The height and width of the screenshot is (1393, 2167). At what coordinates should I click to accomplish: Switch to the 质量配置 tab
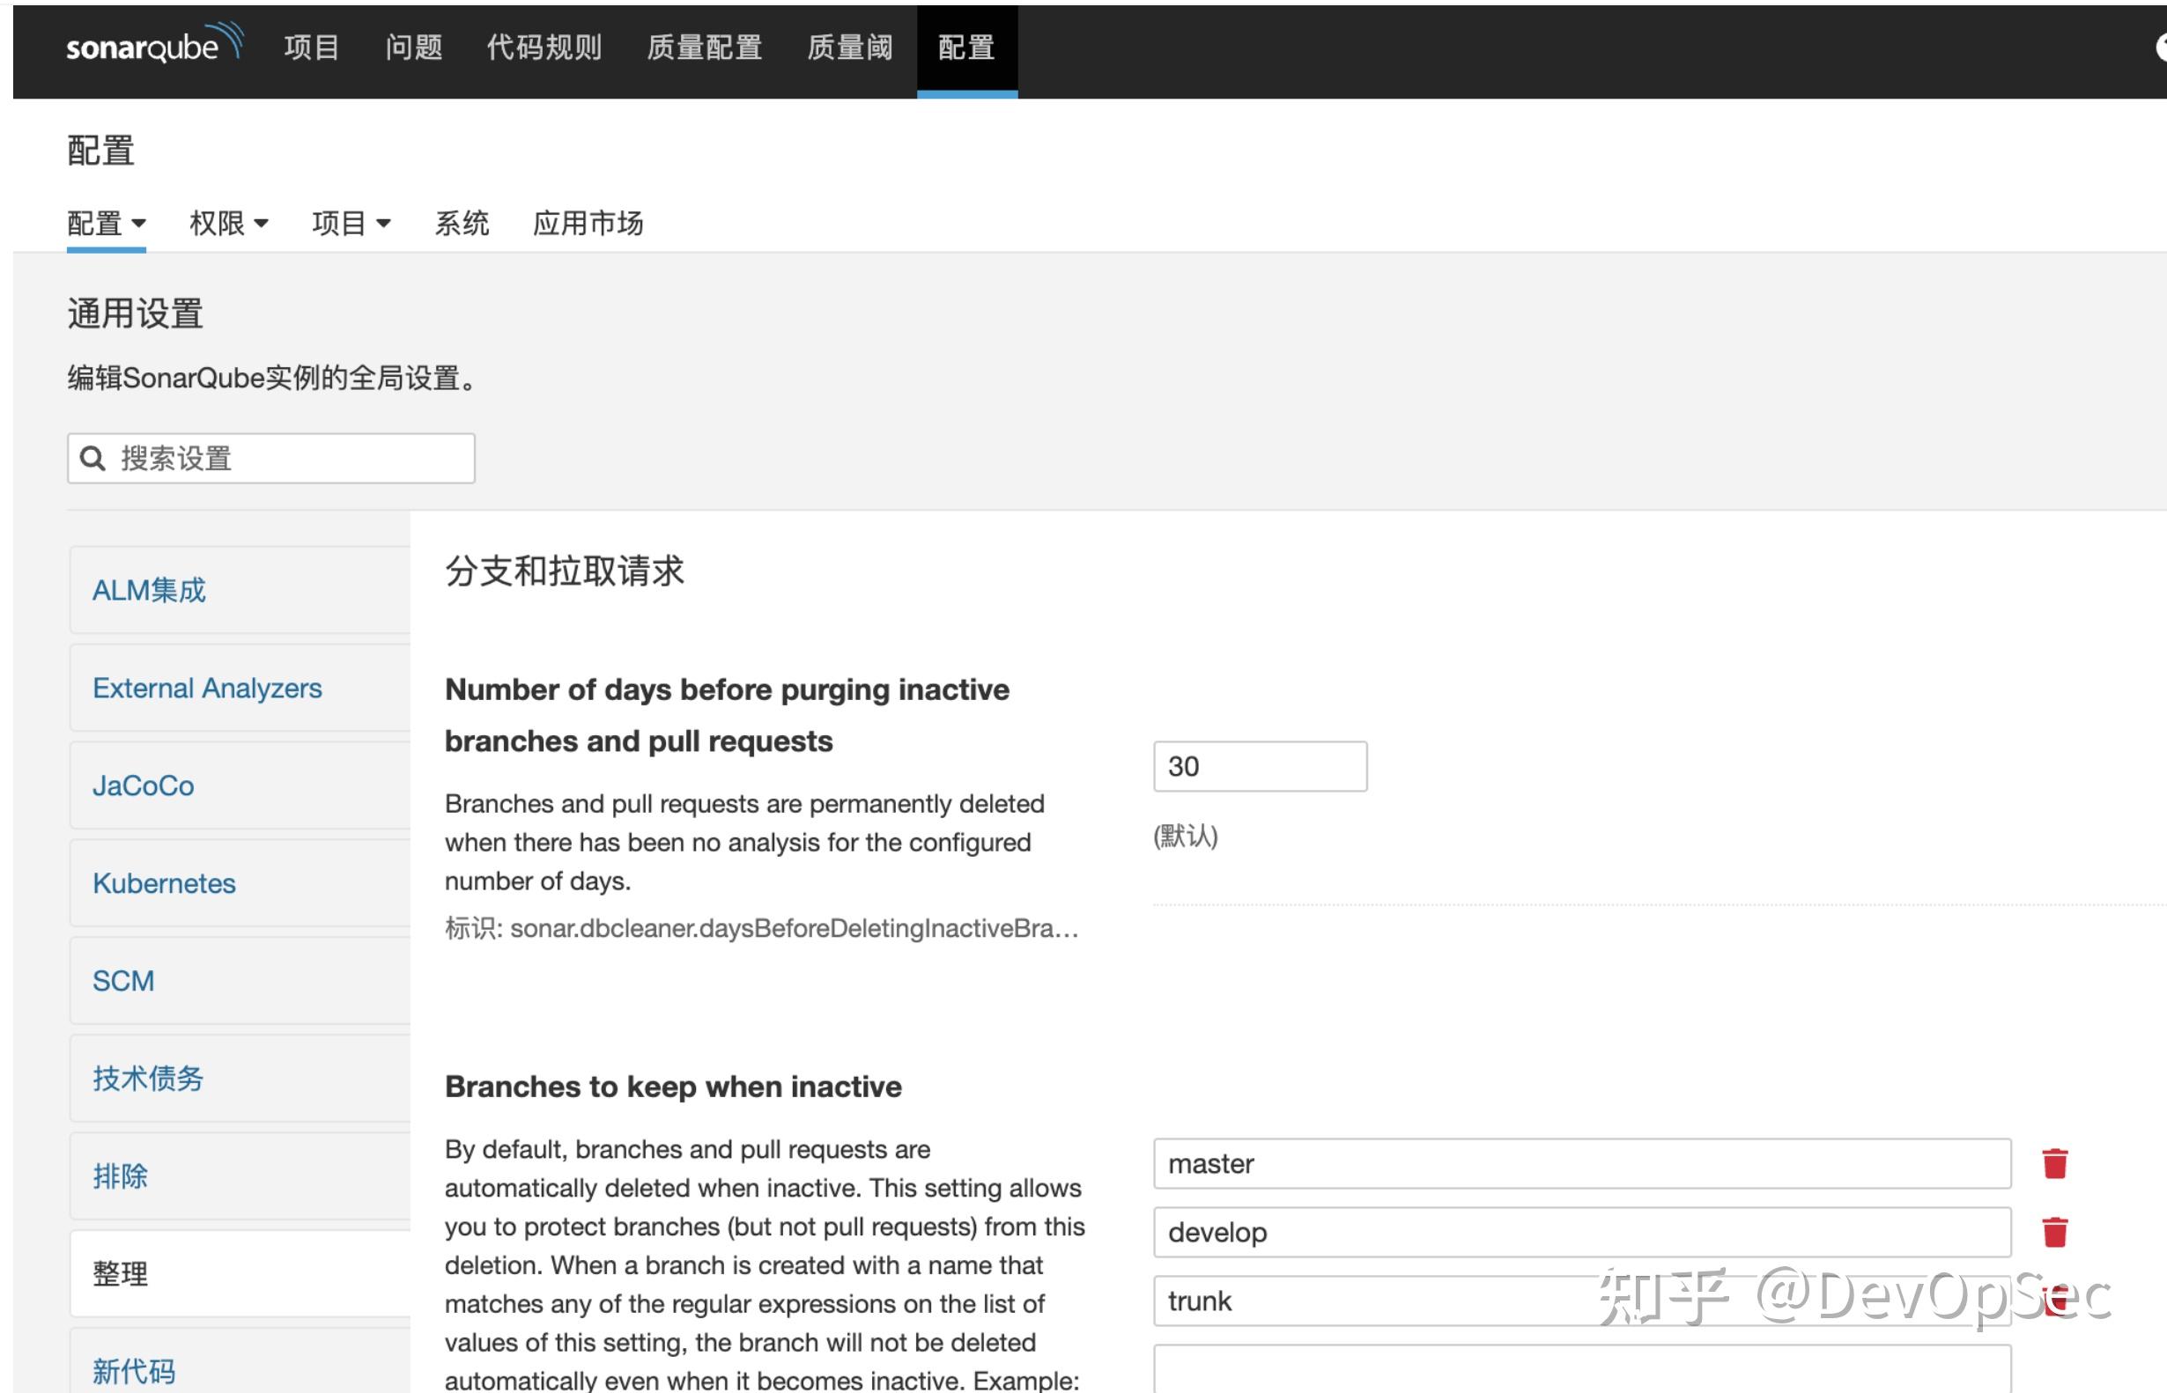click(705, 47)
